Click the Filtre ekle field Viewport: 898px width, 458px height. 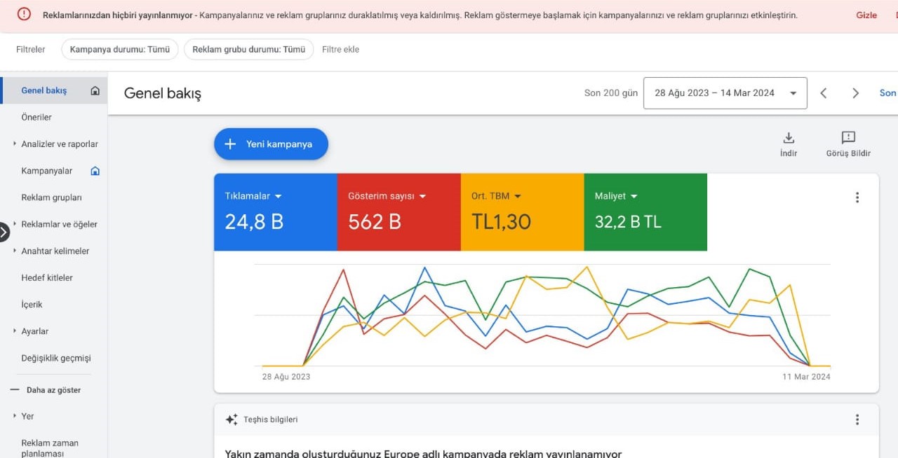point(341,50)
